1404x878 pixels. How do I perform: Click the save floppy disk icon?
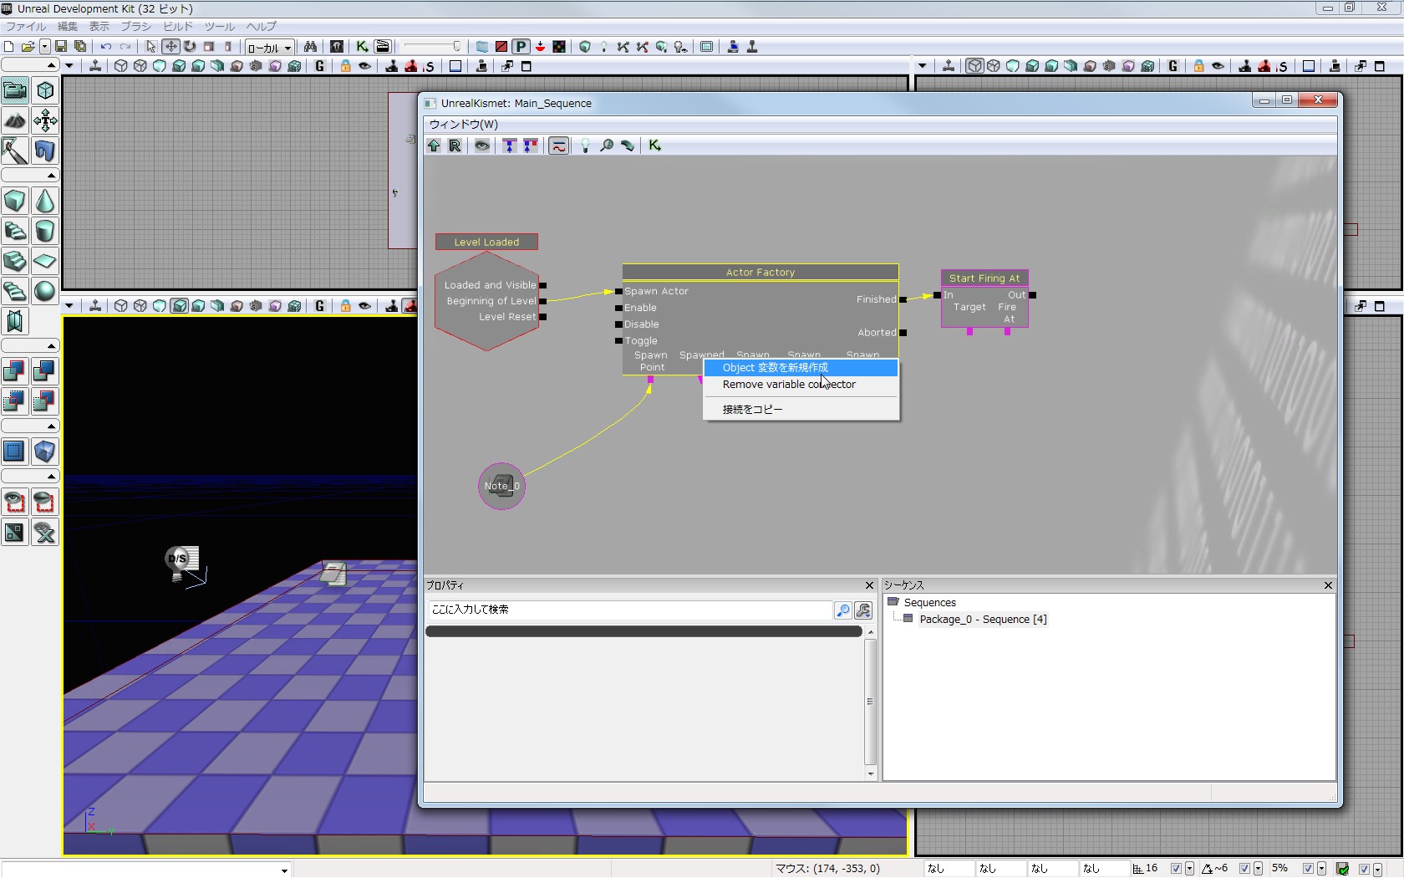tap(61, 47)
